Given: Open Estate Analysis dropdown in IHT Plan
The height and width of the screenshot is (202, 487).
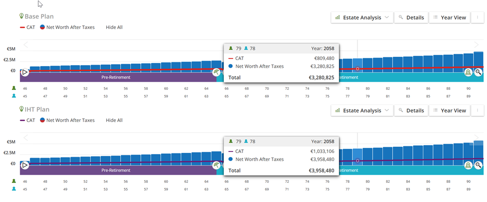Looking at the screenshot, I should point(362,111).
